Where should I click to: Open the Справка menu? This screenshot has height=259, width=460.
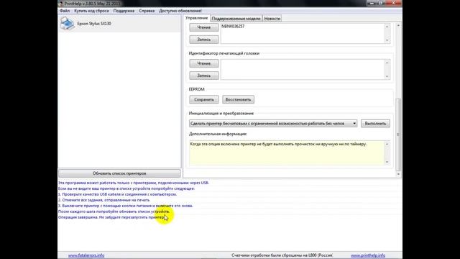tap(147, 11)
